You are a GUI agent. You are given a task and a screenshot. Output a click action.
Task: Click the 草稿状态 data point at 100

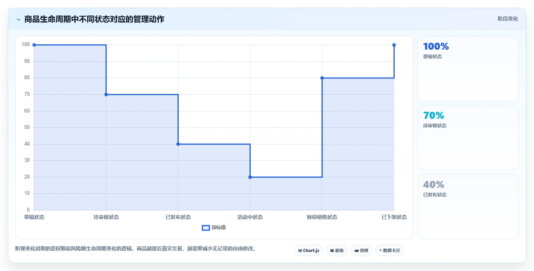(x=34, y=45)
